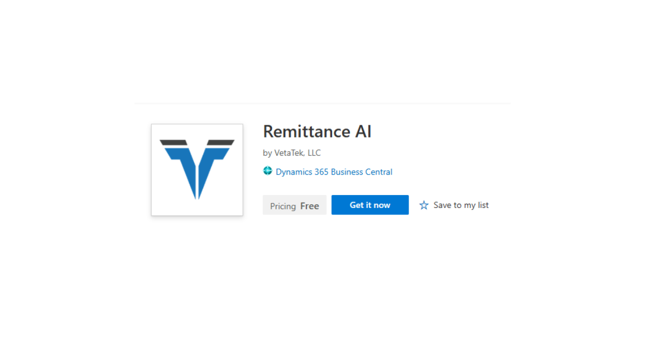
Task: Select the Remittance AI product thumbnail
Action: pos(197,169)
